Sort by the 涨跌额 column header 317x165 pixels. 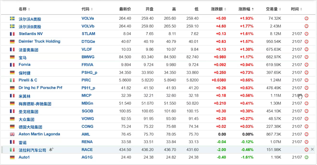tap(219, 9)
